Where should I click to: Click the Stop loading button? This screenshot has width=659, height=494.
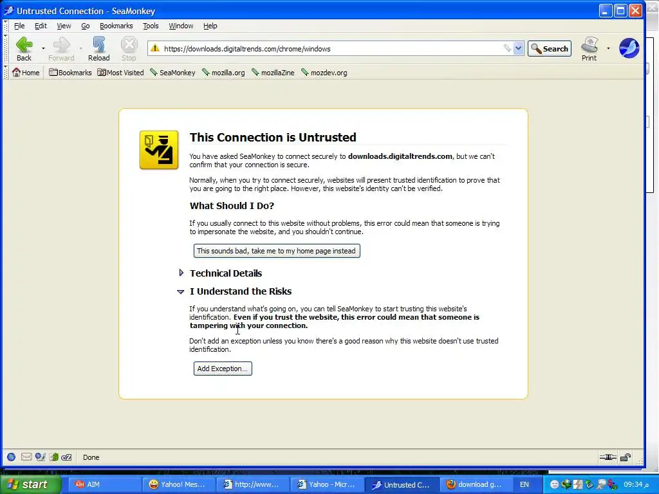[129, 49]
